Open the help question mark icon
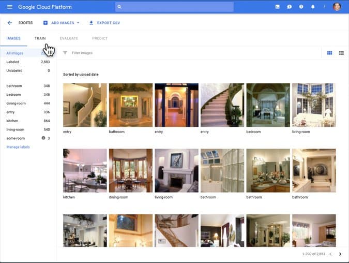Image resolution: width=349 pixels, height=263 pixels. pyautogui.click(x=301, y=7)
